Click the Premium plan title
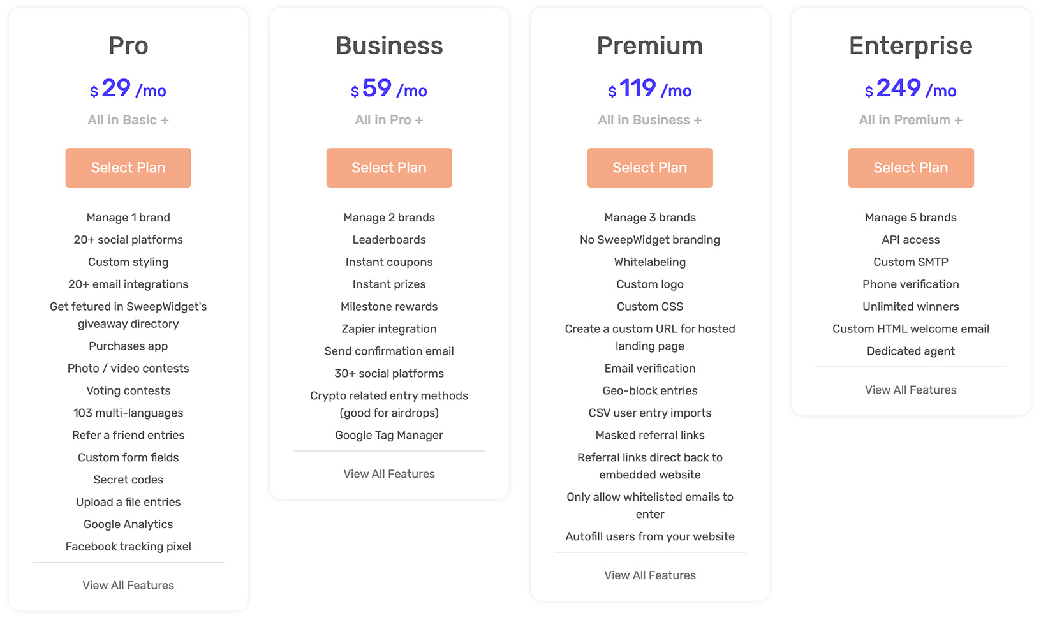This screenshot has height=627, width=1041. 649,45
